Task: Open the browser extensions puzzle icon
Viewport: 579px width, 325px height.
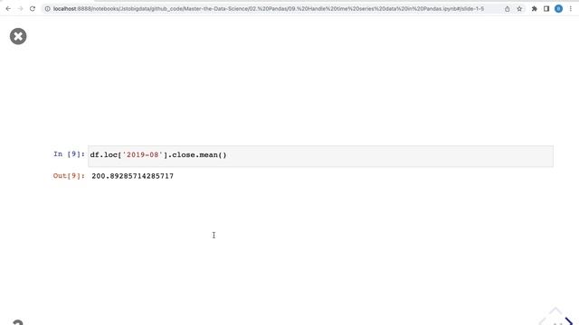Action: (x=534, y=8)
